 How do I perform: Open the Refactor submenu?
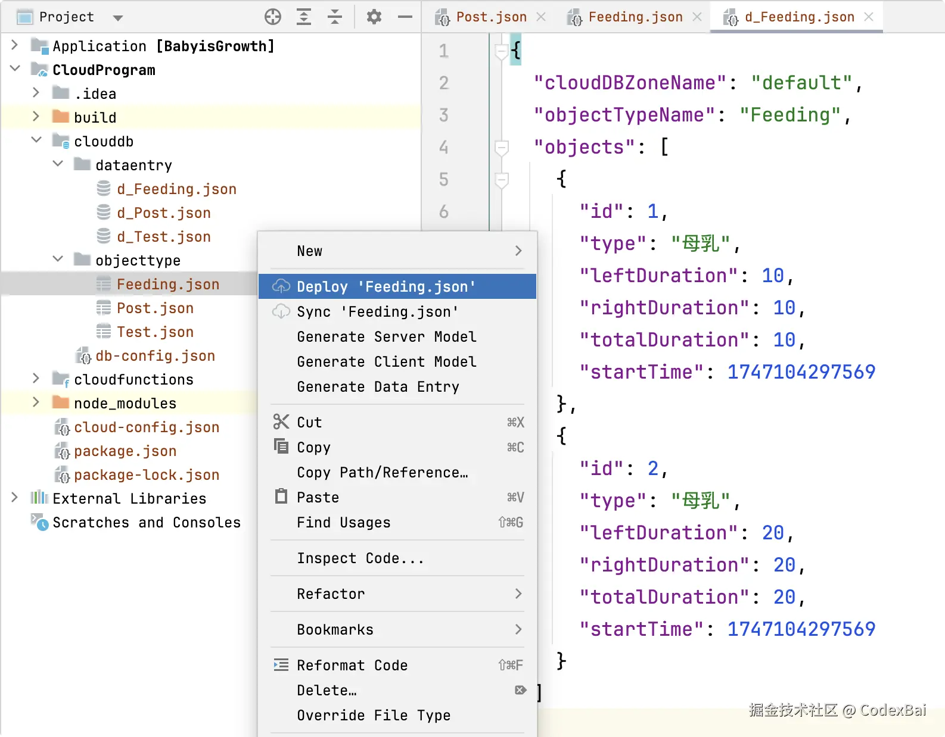click(x=397, y=594)
